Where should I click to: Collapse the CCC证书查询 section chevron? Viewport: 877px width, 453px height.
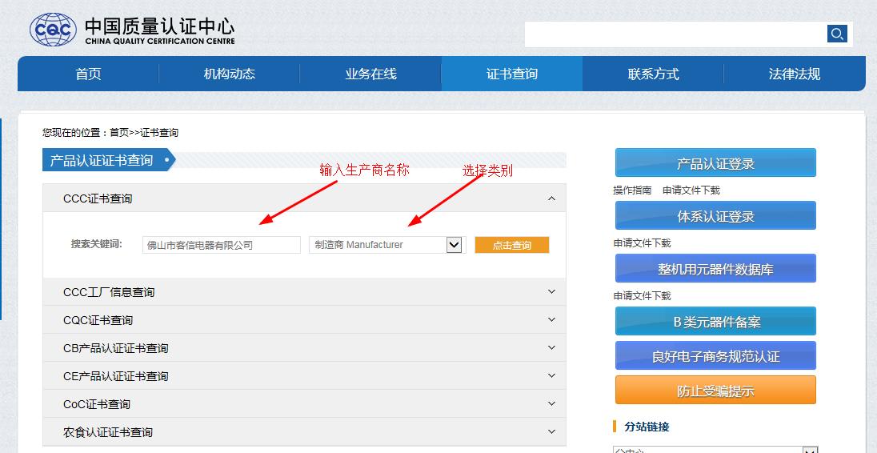coord(551,198)
